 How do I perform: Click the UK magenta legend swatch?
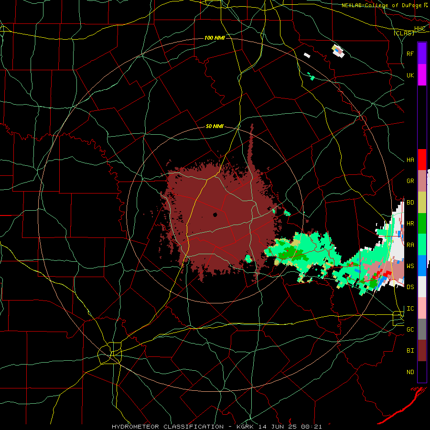pos(422,75)
